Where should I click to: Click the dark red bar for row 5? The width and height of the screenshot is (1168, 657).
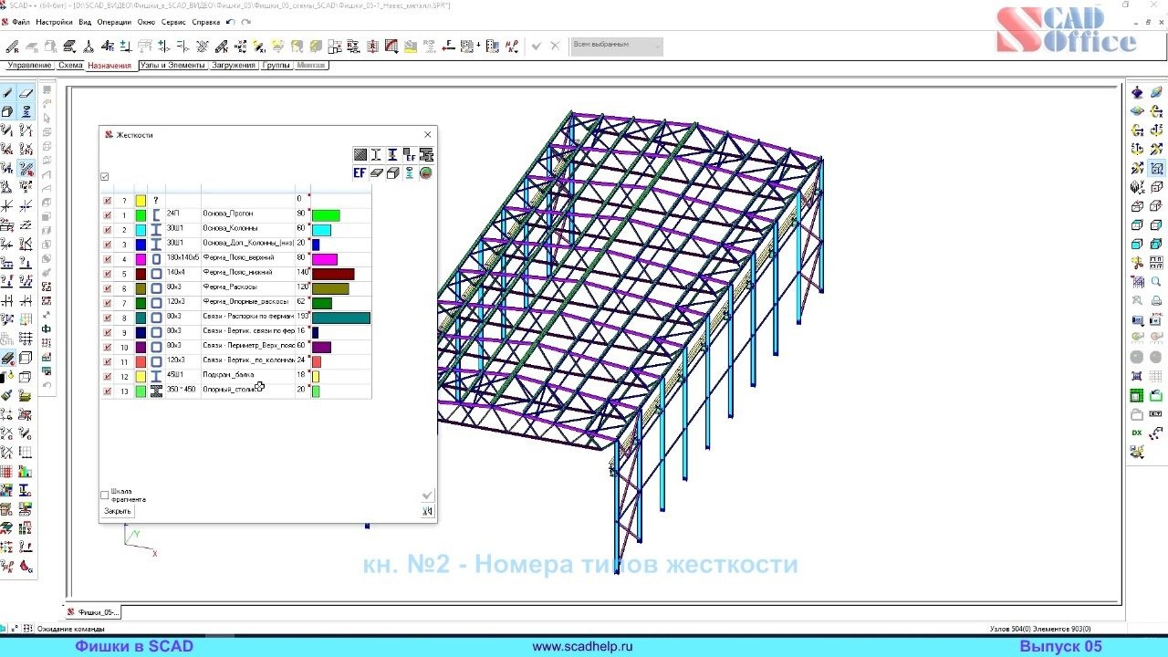333,274
